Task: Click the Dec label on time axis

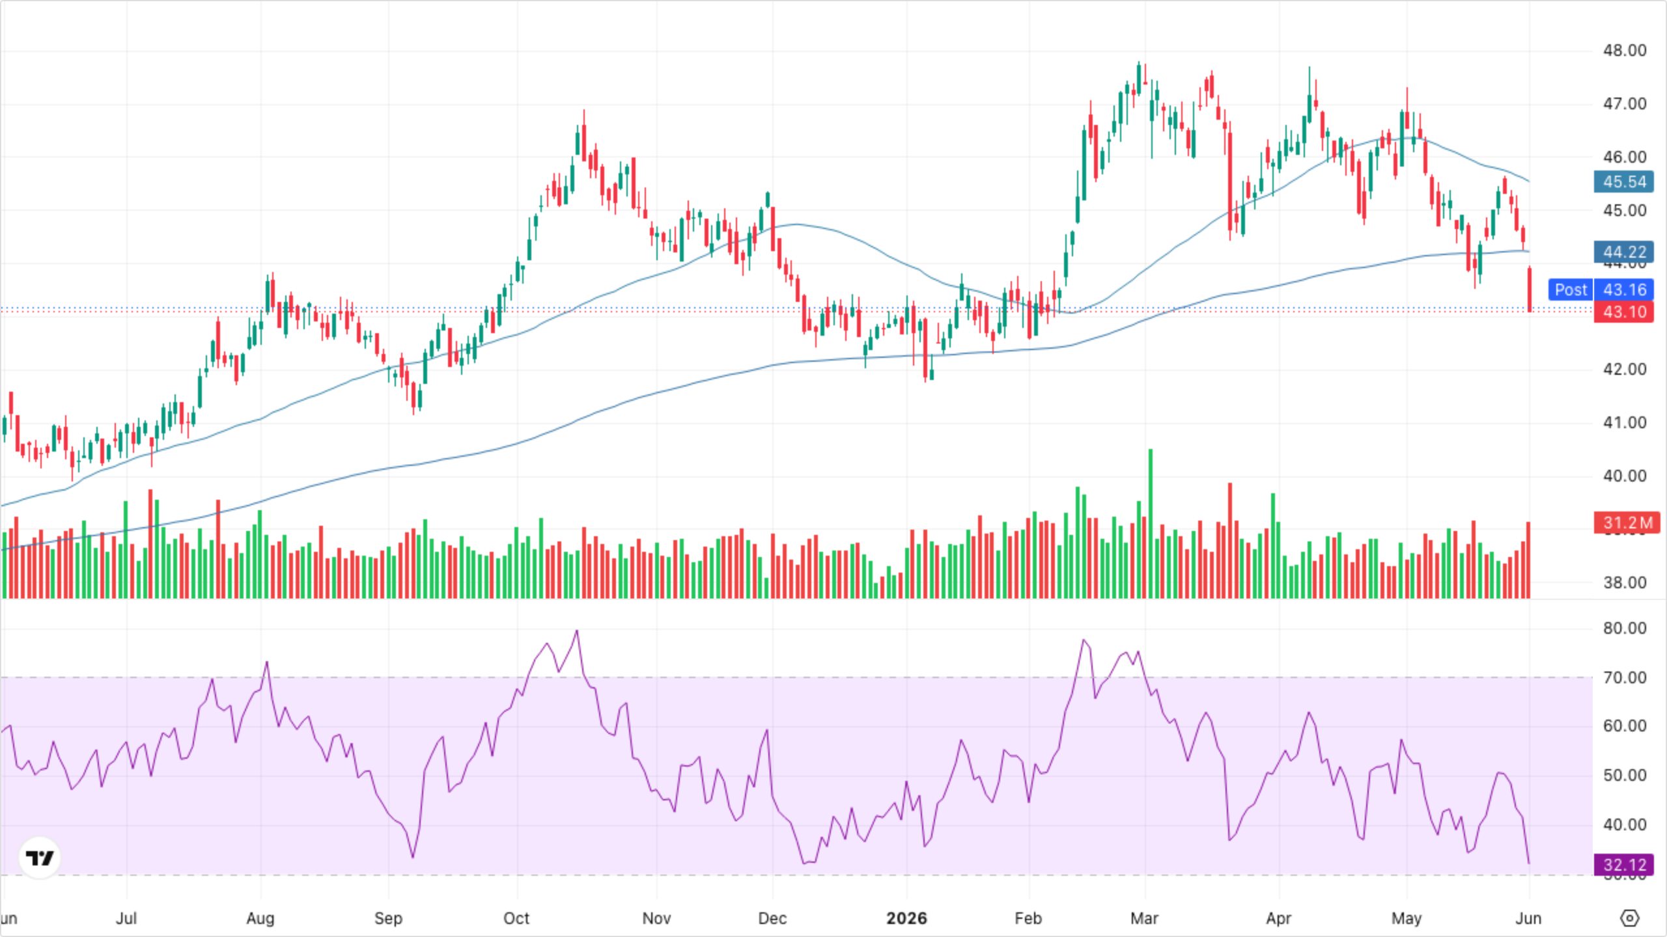Action: pyautogui.click(x=772, y=918)
